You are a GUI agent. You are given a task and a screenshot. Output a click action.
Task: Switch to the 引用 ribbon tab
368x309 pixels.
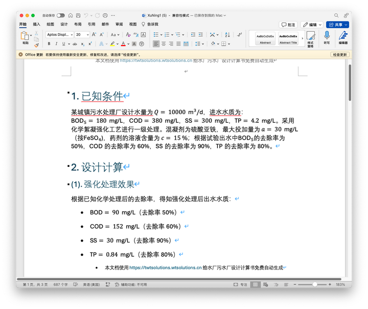[x=91, y=24]
